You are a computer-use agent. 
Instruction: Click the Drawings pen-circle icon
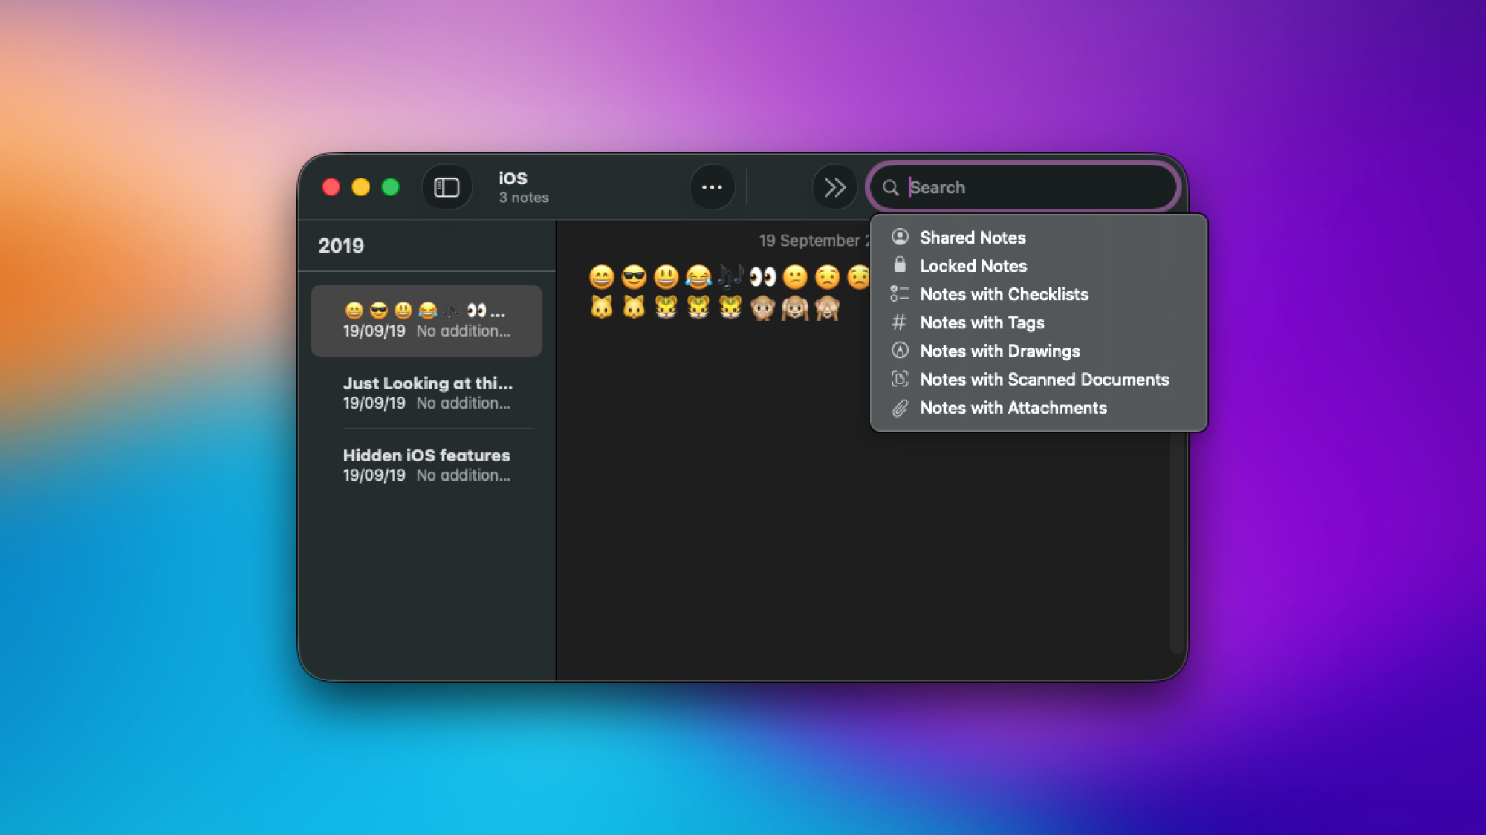point(900,351)
